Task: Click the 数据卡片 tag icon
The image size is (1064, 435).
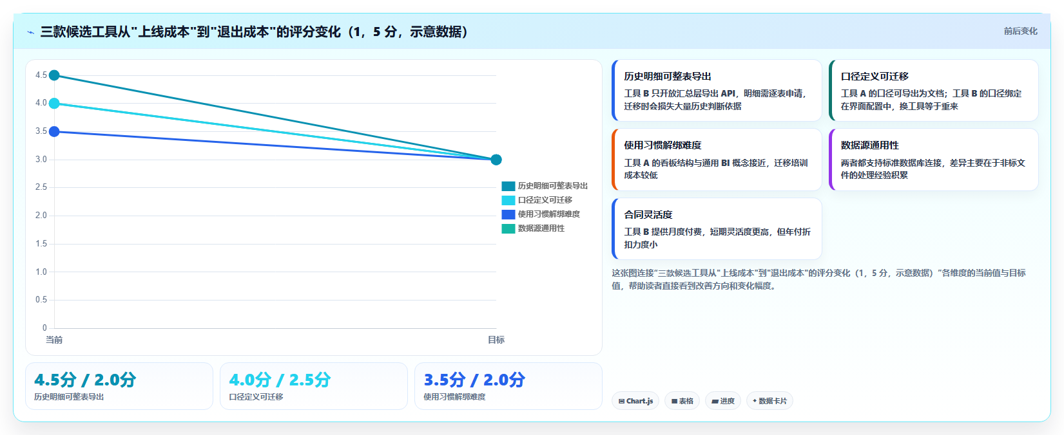Action: click(x=755, y=401)
